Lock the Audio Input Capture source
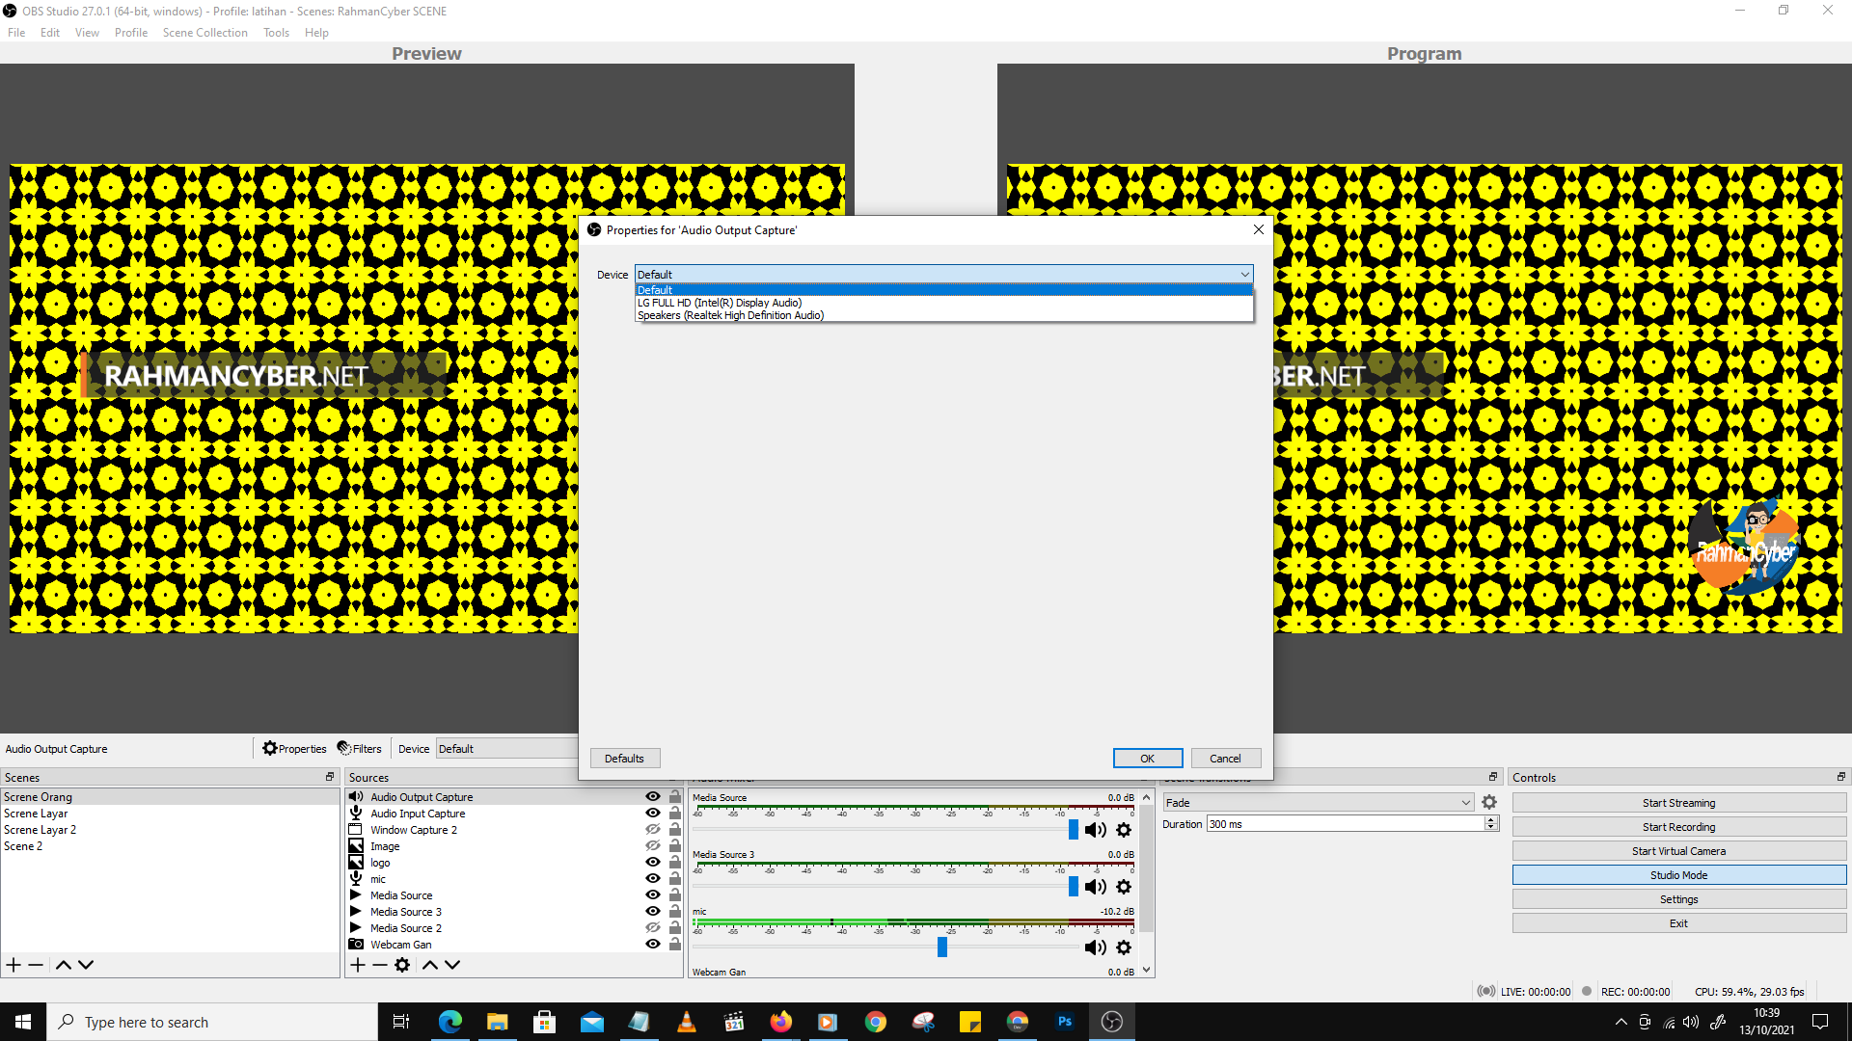This screenshot has width=1852, height=1041. pyautogui.click(x=674, y=813)
